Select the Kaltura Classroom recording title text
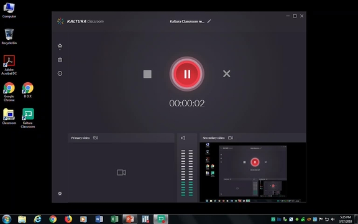Image resolution: width=358 pixels, height=224 pixels. (x=186, y=22)
